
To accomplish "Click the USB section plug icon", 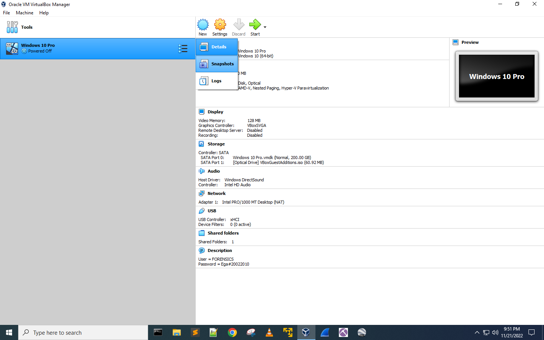I will 202,211.
